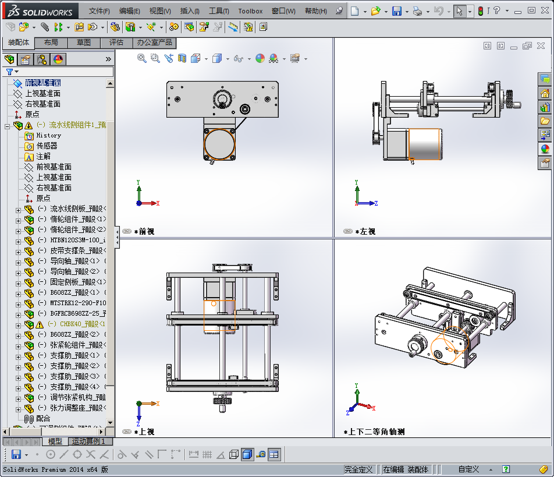This screenshot has height=477, width=554.
Task: Toggle the link views icon beside *左视
Action: (x=348, y=231)
